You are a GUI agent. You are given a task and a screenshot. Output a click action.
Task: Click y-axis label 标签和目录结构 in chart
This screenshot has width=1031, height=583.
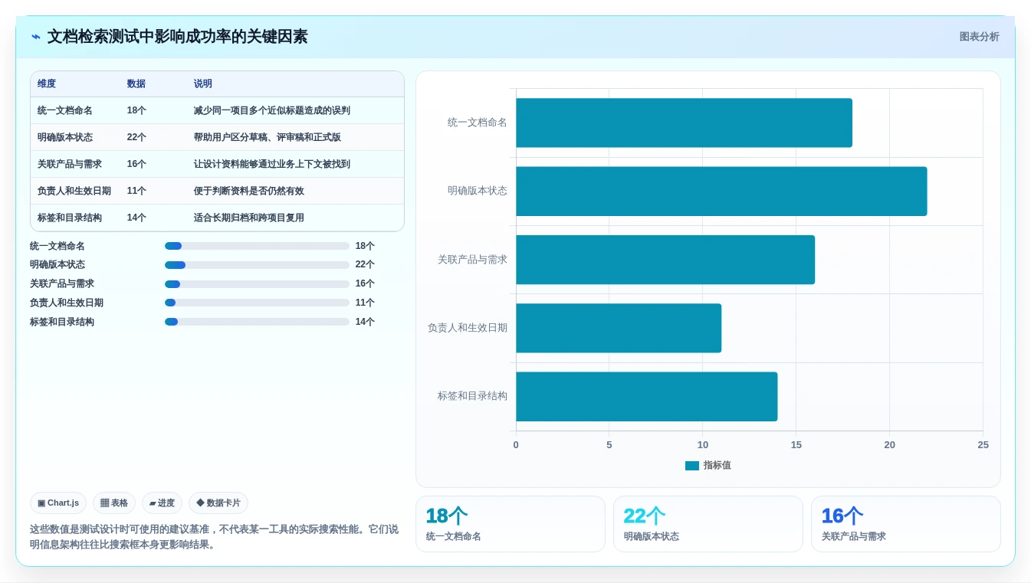[x=472, y=396]
